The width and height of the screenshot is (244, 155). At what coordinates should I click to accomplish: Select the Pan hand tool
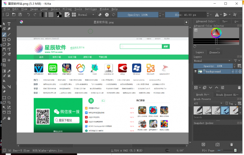point(9,118)
